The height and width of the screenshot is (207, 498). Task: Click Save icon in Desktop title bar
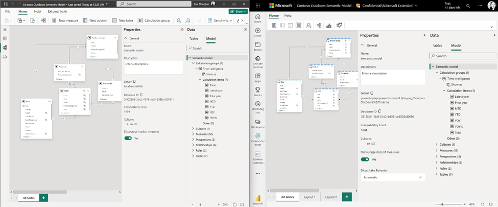pyautogui.click(x=6, y=4)
